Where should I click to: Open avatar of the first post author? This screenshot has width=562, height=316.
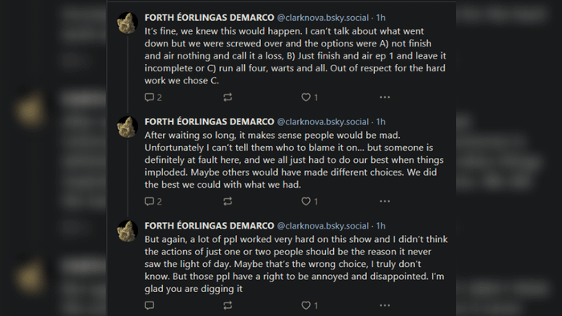(128, 23)
